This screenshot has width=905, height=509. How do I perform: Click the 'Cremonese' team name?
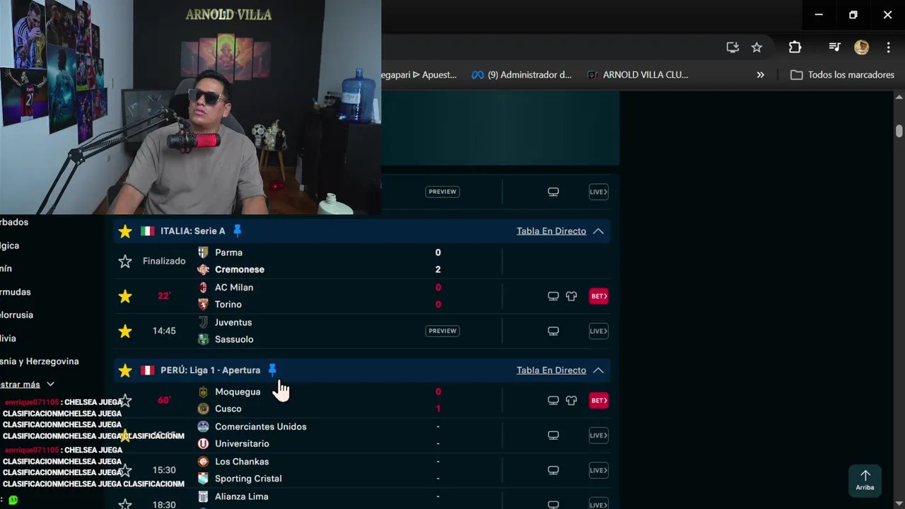point(240,269)
